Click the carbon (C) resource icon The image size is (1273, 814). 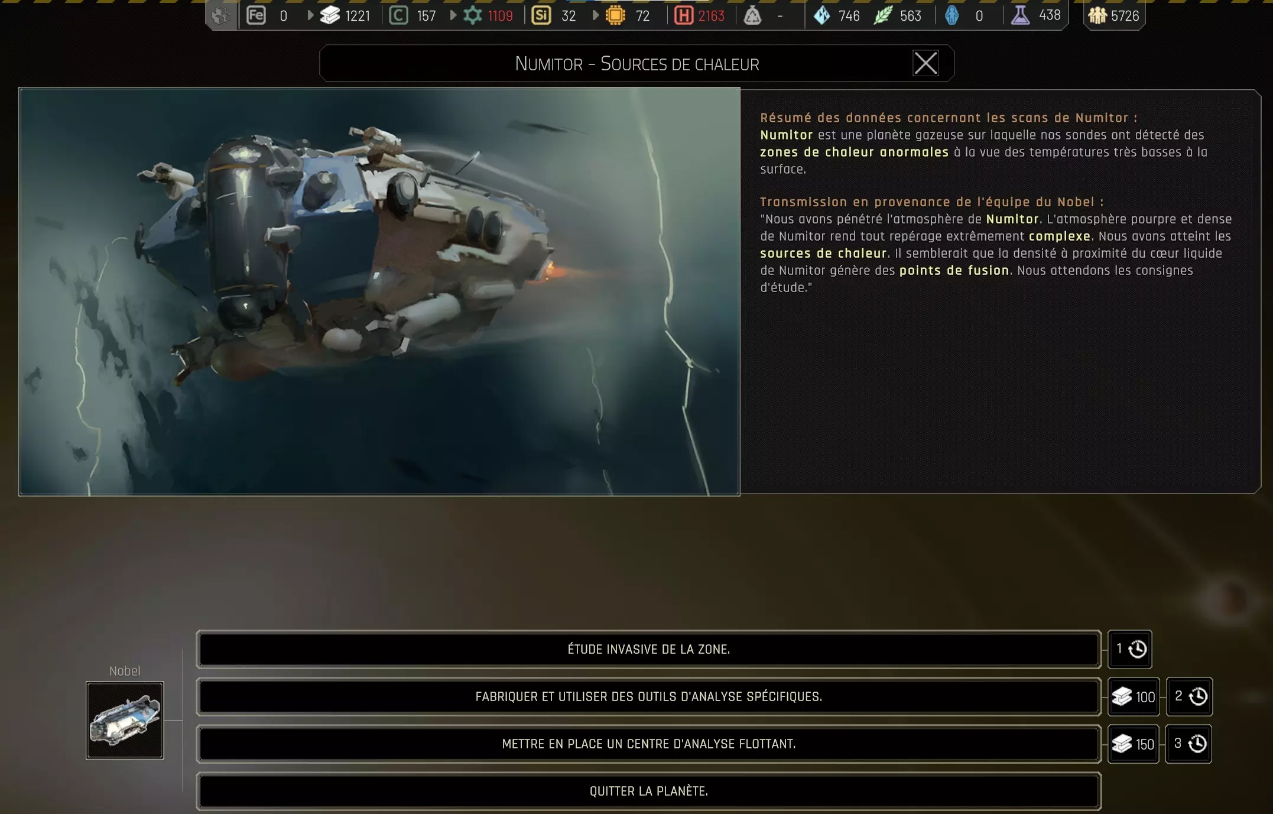tap(398, 15)
